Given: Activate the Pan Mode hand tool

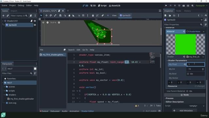Looking at the screenshot, I should coord(69,15).
